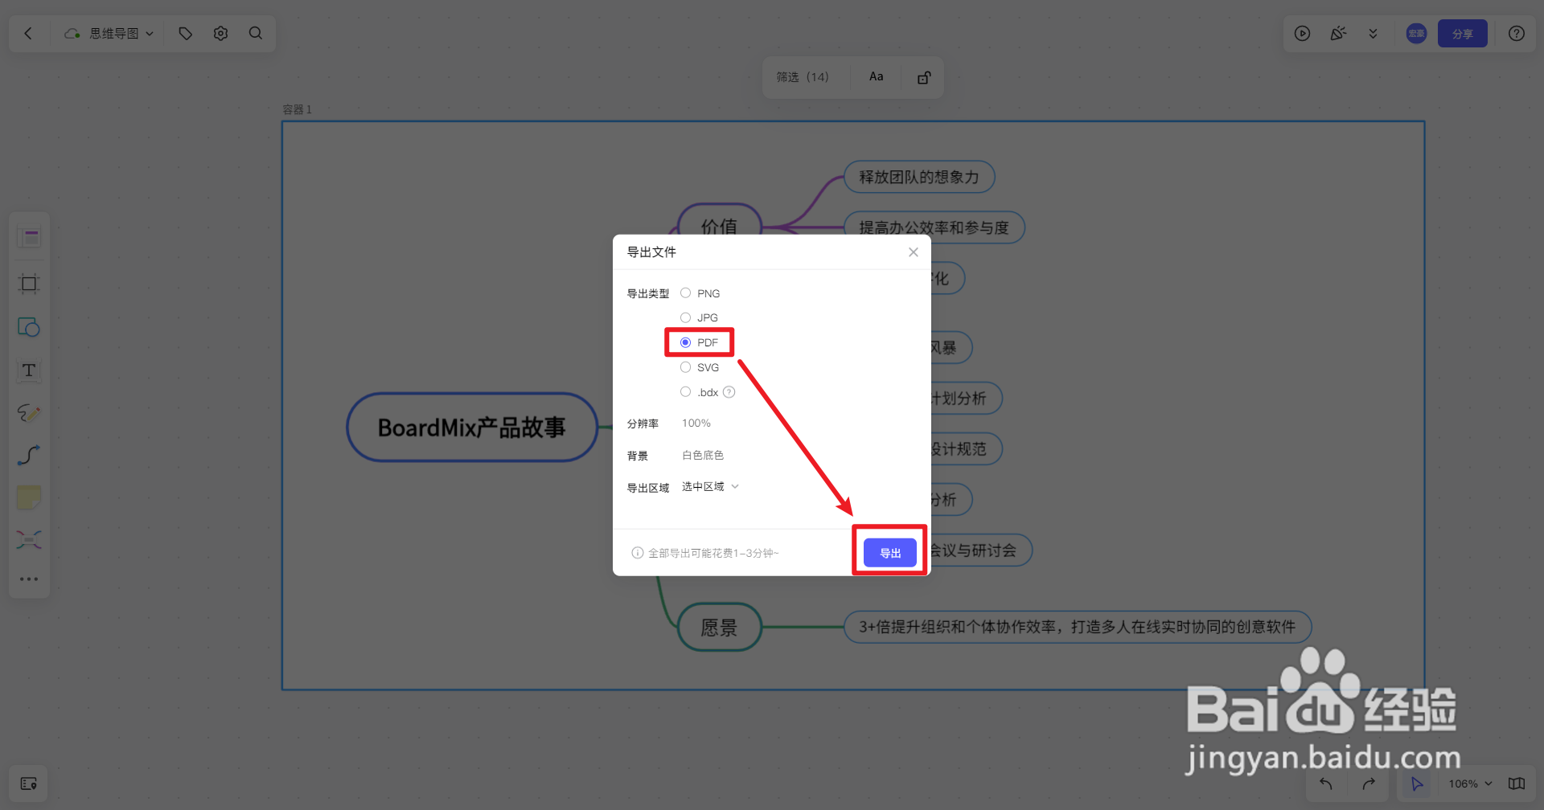Select .bdx export type
This screenshot has height=810, width=1544.
point(700,392)
